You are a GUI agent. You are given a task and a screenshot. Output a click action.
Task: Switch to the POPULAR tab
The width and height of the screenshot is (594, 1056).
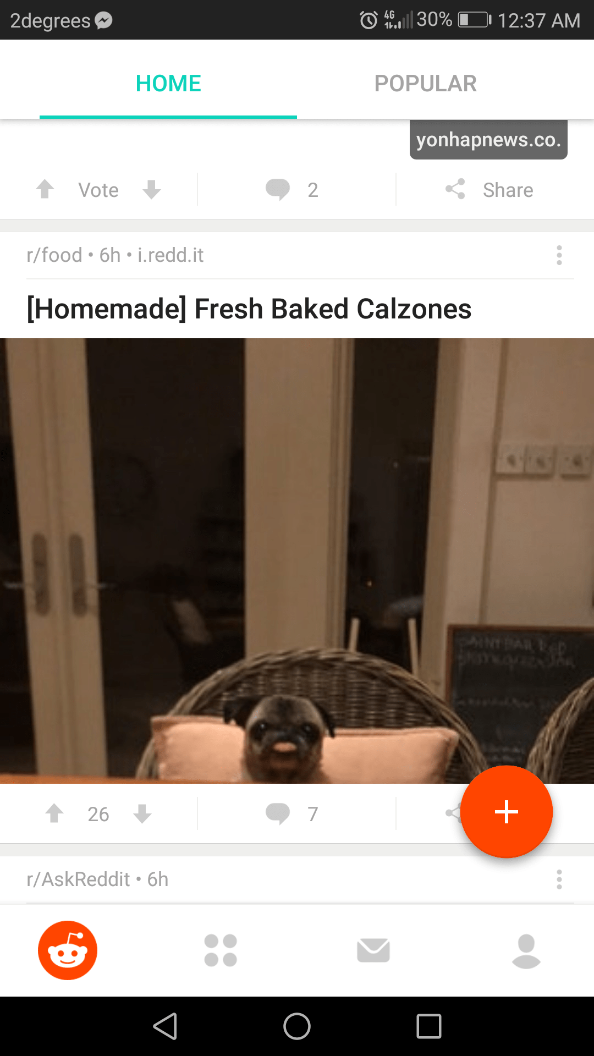[425, 84]
